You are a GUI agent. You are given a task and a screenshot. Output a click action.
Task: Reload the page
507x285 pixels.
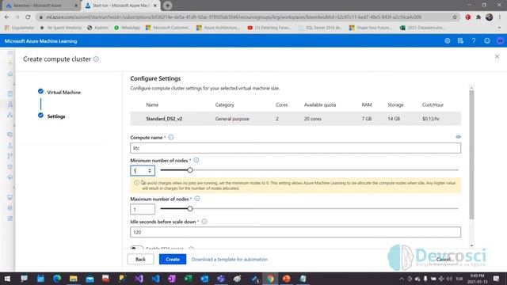28,17
